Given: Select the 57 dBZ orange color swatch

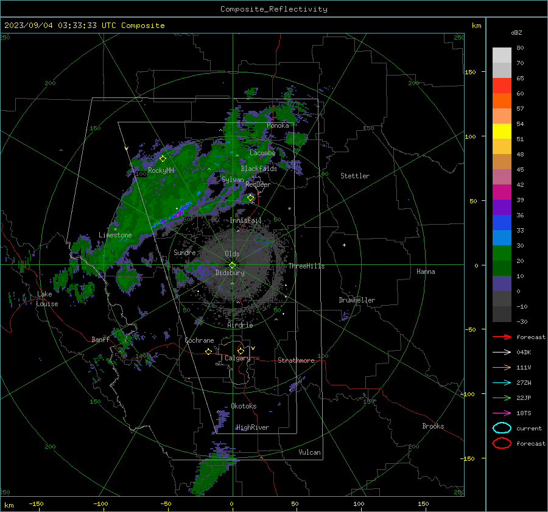Looking at the screenshot, I should [x=502, y=100].
